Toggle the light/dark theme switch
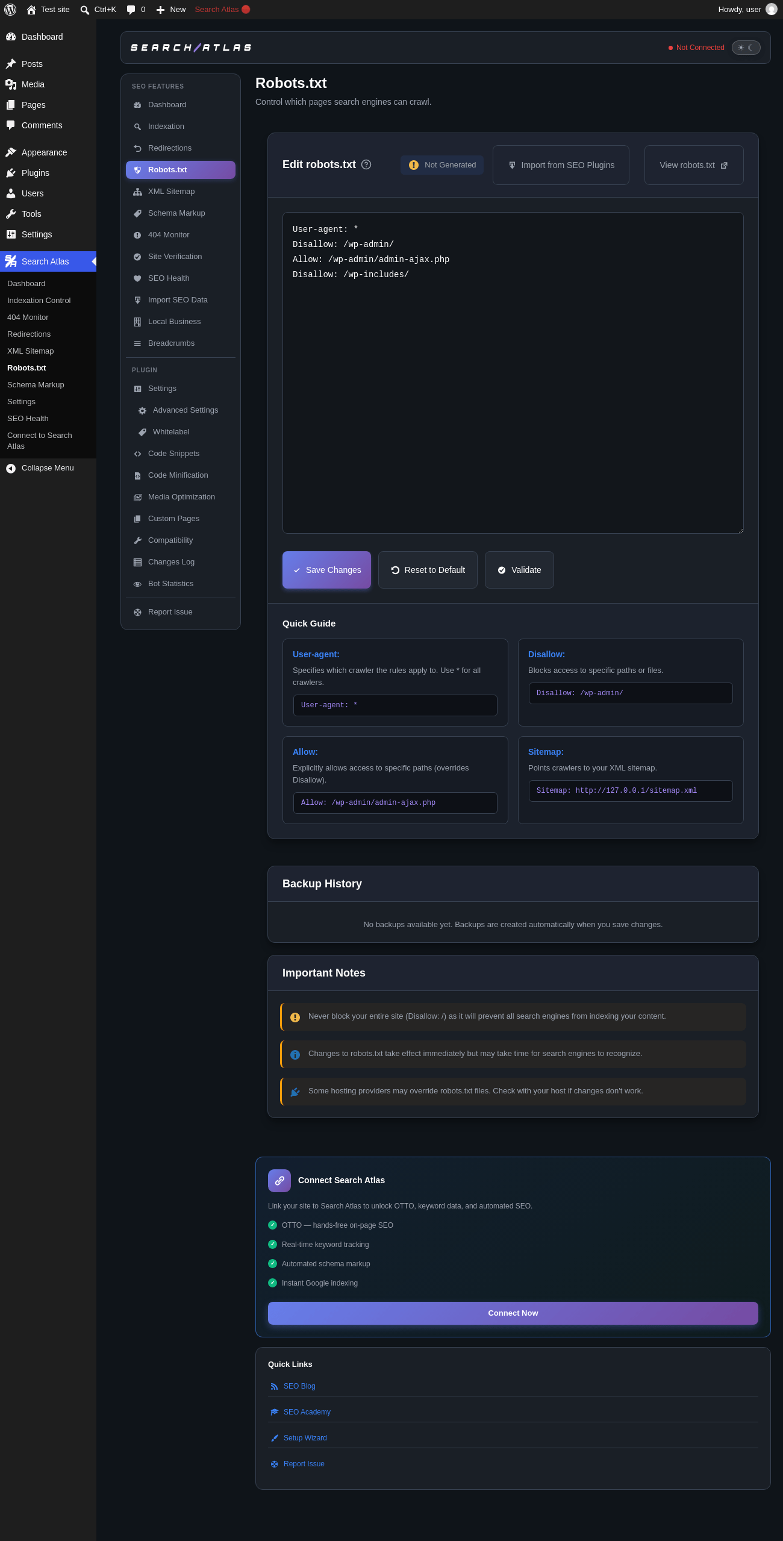This screenshot has width=783, height=1541. (x=746, y=48)
